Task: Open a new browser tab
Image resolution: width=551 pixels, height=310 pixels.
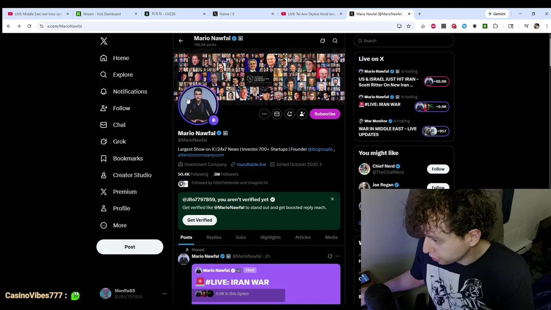Action: tap(419, 14)
